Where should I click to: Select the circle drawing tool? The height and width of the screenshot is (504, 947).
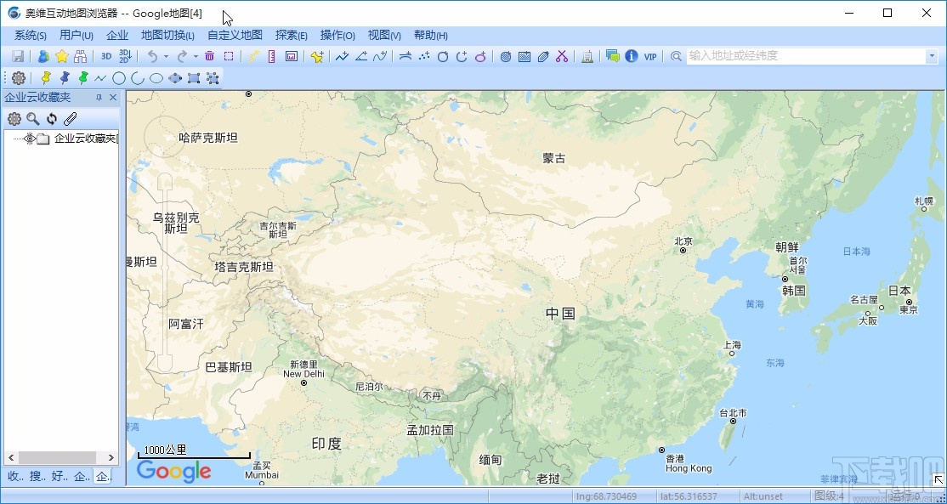(119, 77)
